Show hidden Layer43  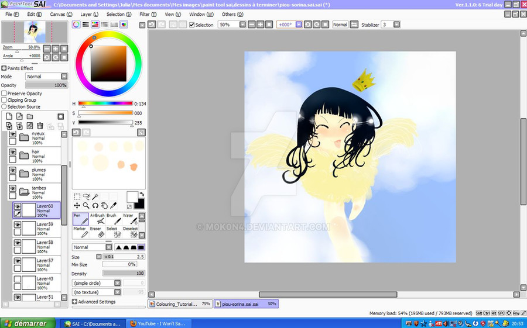point(18,279)
